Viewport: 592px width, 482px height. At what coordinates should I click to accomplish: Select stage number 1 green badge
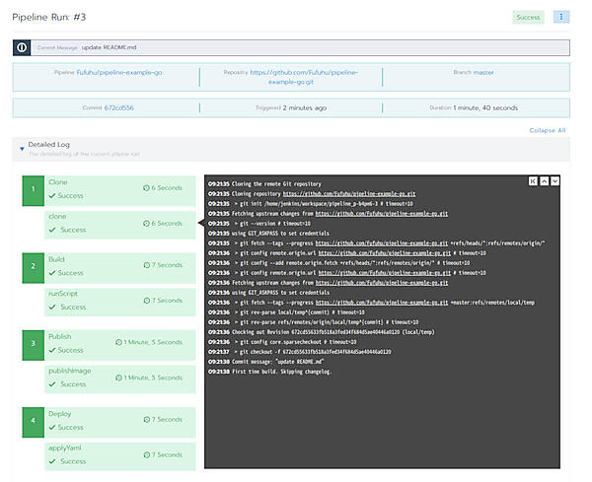33,191
